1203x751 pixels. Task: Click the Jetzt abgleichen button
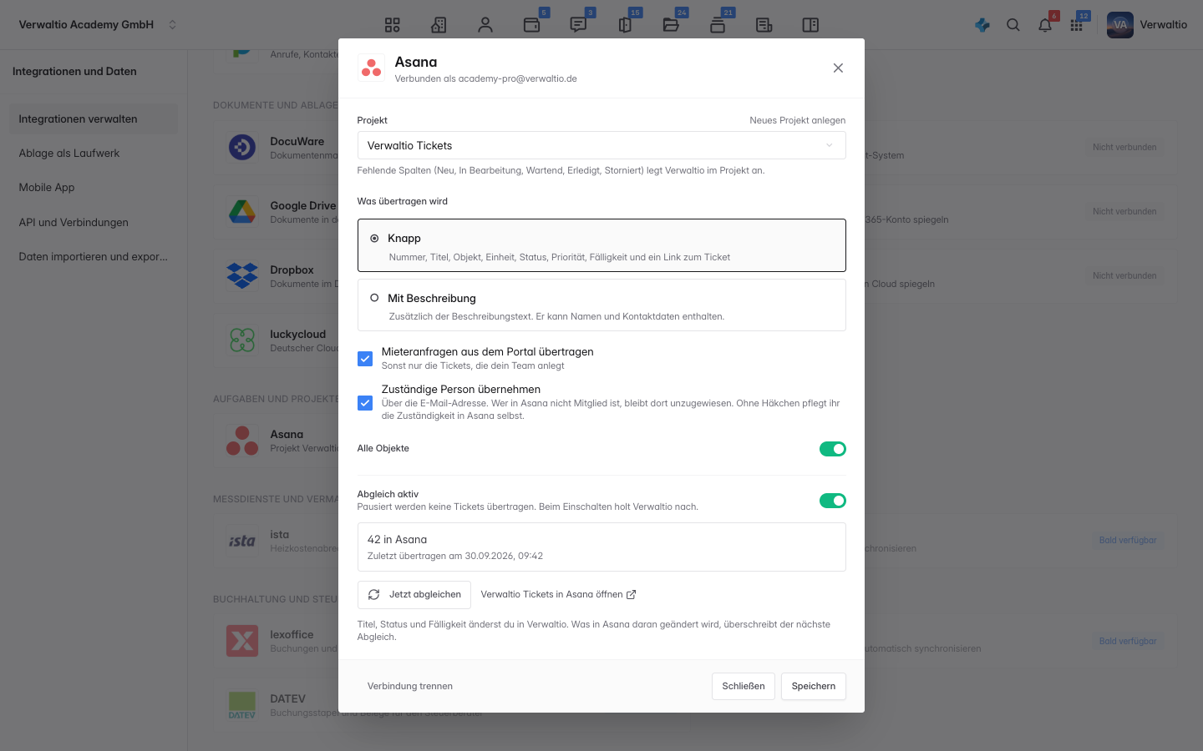pyautogui.click(x=414, y=595)
